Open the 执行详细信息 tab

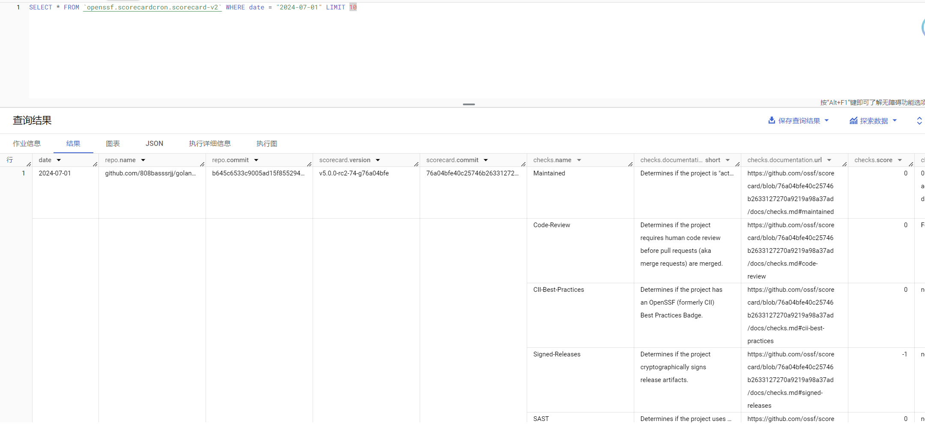(x=210, y=143)
